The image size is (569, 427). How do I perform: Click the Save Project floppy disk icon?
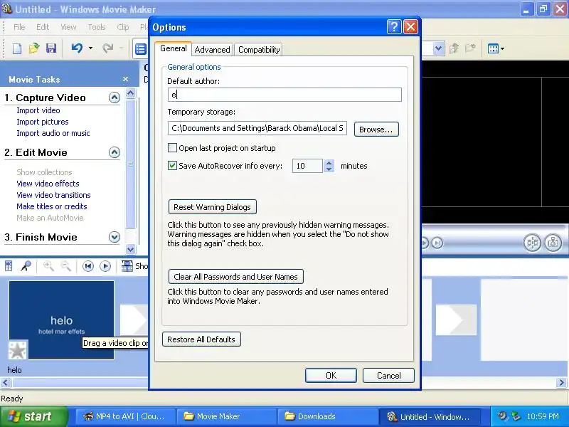[x=50, y=48]
